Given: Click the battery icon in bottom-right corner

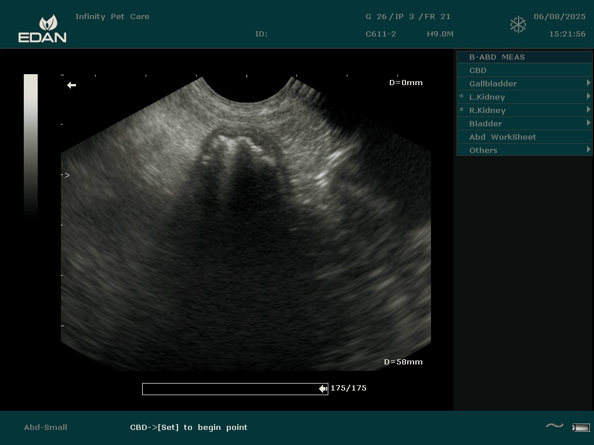Looking at the screenshot, I should point(581,428).
